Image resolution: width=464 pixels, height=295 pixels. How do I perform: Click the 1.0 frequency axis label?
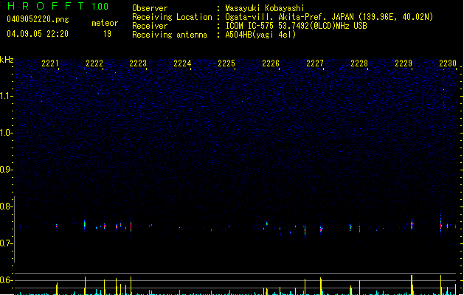[6, 133]
